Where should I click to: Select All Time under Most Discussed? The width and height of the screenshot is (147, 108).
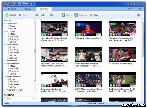pos(13,74)
